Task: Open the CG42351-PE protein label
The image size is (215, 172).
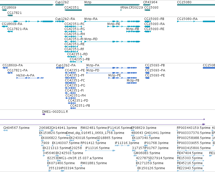Action: tap(75, 70)
